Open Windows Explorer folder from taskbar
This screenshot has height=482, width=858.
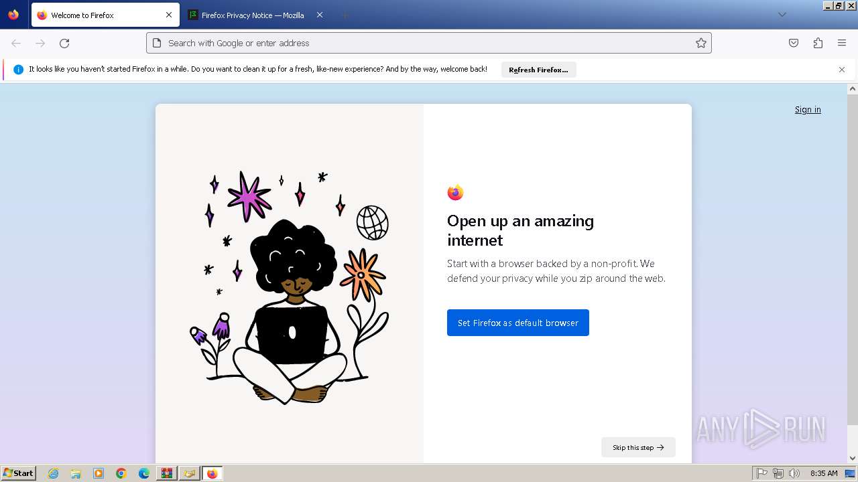click(x=76, y=473)
